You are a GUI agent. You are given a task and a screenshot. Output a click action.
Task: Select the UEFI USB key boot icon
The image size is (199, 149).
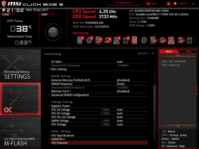pos(117,40)
